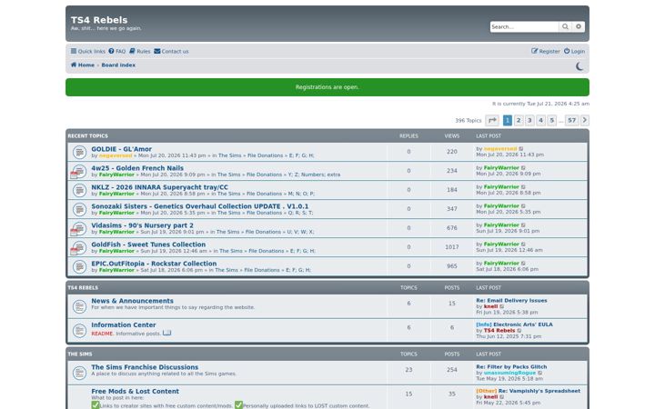Click topic icon beside NKLZ Superyacht row
This screenshot has height=409, width=655.
(79, 190)
